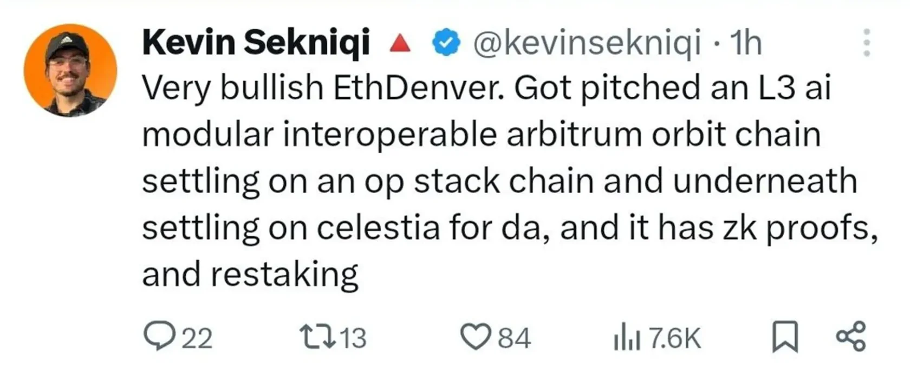
Task: Click the 7.6K views count
Action: click(x=674, y=338)
